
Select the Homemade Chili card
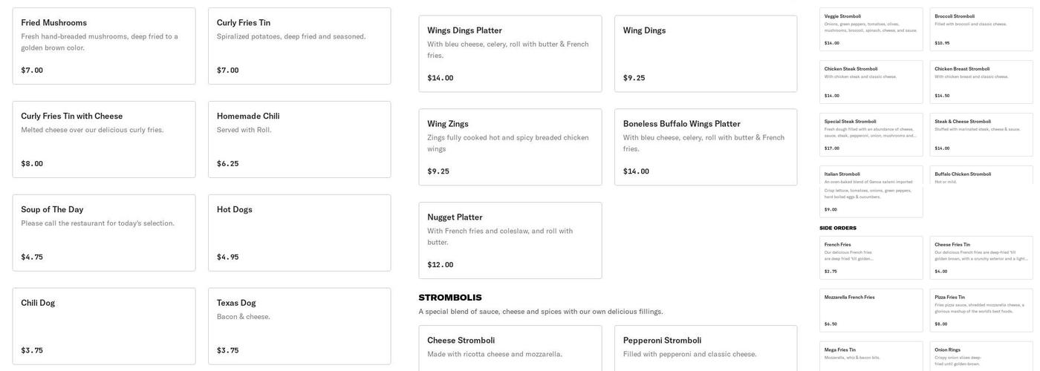coord(299,139)
